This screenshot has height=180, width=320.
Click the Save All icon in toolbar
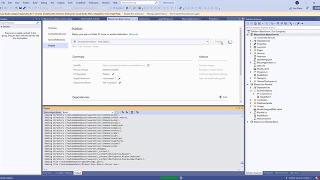(x=24, y=8)
